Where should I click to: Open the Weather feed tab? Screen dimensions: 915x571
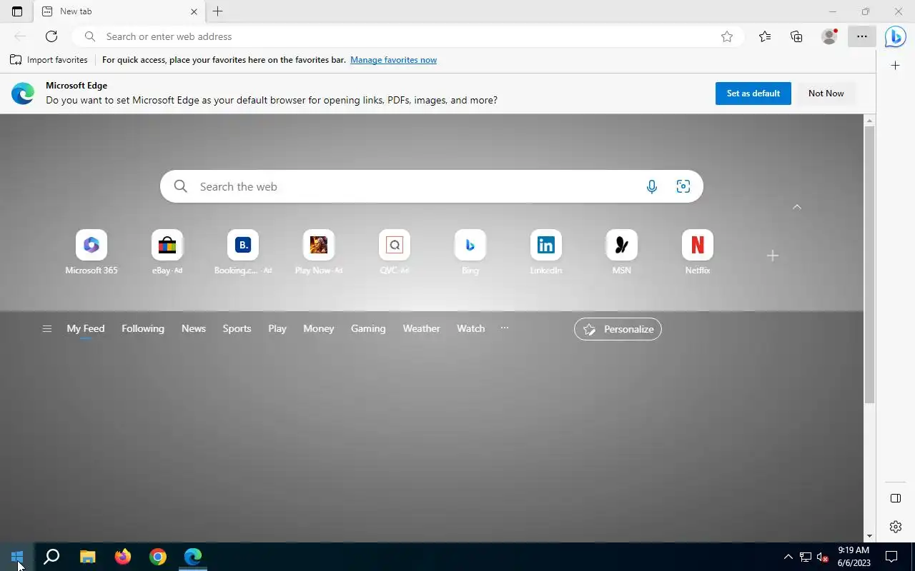[x=421, y=328]
